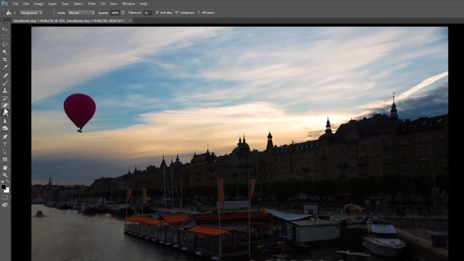Select the Healing Brush tool
Screen dimensions: 464x261
(x=5, y=76)
